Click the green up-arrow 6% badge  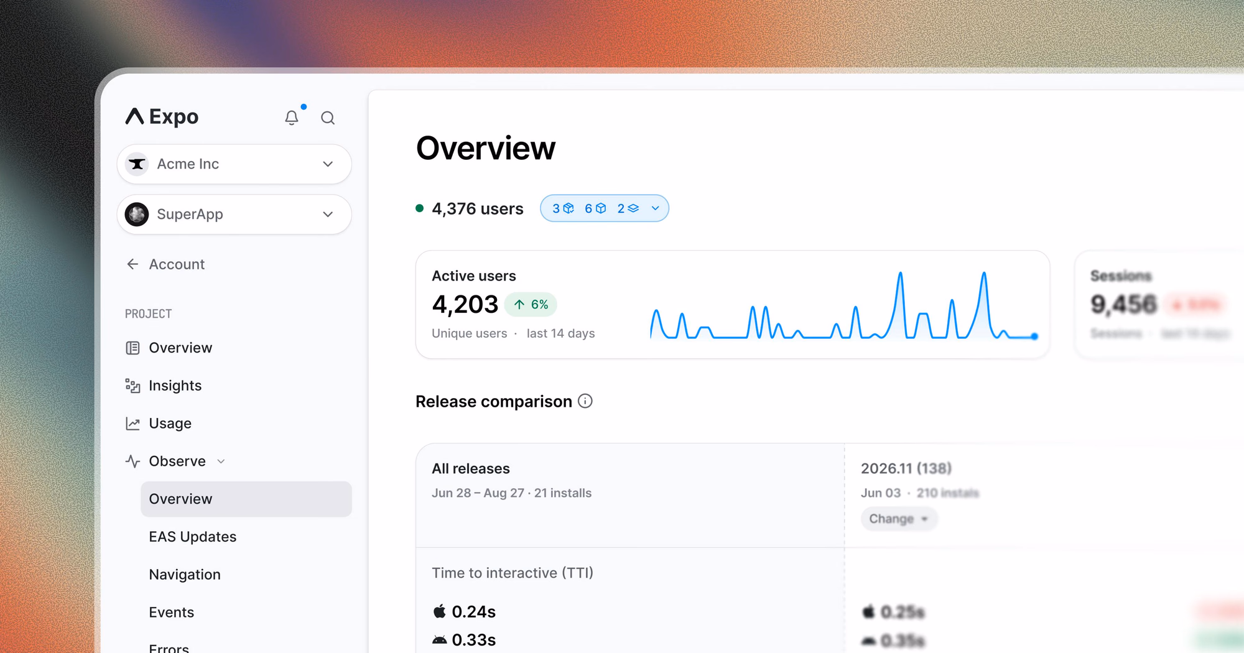click(531, 305)
